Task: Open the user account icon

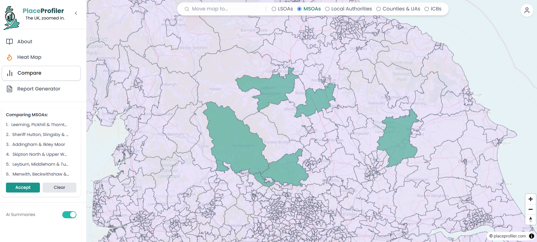Action: pyautogui.click(x=527, y=10)
